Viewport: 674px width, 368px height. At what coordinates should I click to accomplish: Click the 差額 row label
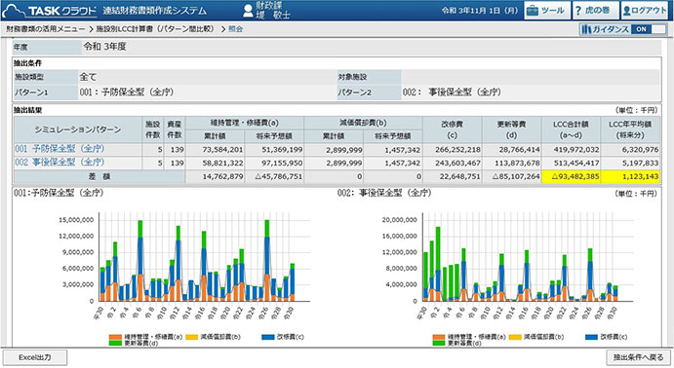(99, 176)
